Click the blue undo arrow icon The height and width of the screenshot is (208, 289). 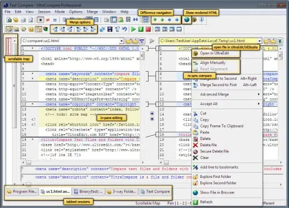point(125,29)
